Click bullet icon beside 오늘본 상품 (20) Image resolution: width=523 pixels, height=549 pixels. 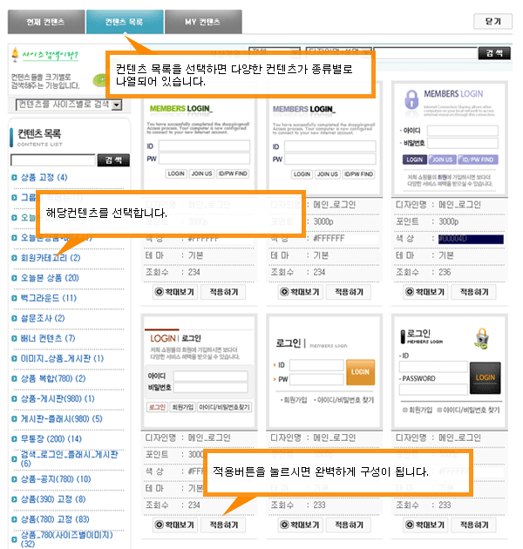pyautogui.click(x=14, y=278)
